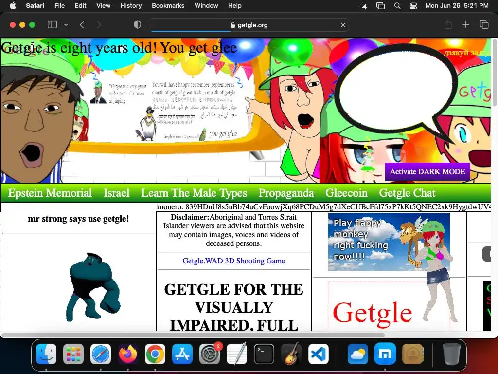Go back to the previous page
Image resolution: width=498 pixels, height=374 pixels.
(x=82, y=25)
